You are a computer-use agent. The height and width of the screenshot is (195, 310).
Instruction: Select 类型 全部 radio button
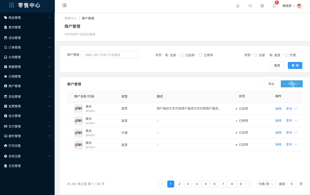256,55
